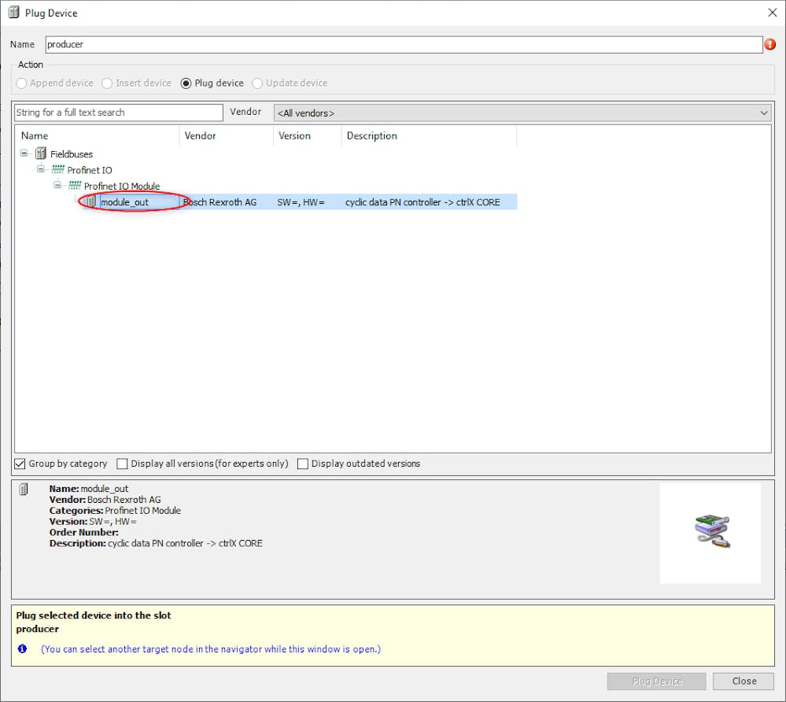Click the Profinet IO bus icon
Viewport: 786px width, 702px height.
click(x=58, y=169)
